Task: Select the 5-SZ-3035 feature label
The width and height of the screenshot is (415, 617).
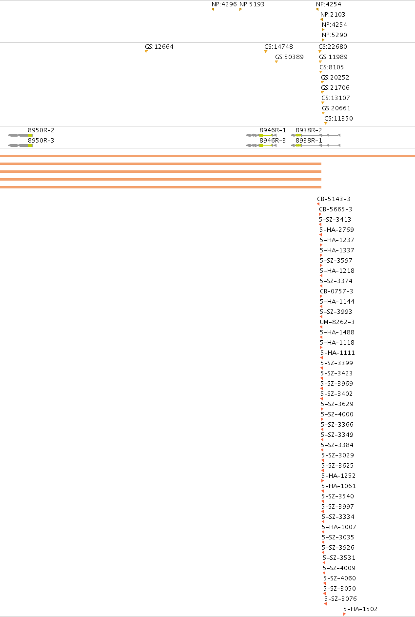Action: coord(338,537)
